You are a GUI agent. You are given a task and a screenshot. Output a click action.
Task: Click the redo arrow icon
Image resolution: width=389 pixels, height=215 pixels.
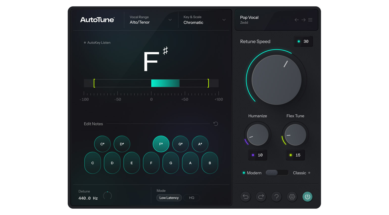pyautogui.click(x=261, y=197)
